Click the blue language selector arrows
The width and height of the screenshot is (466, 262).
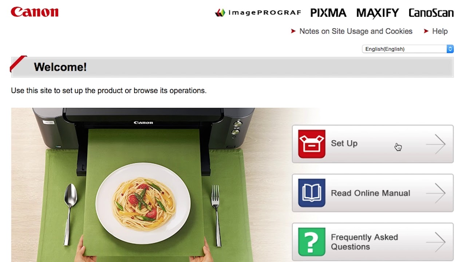[450, 49]
